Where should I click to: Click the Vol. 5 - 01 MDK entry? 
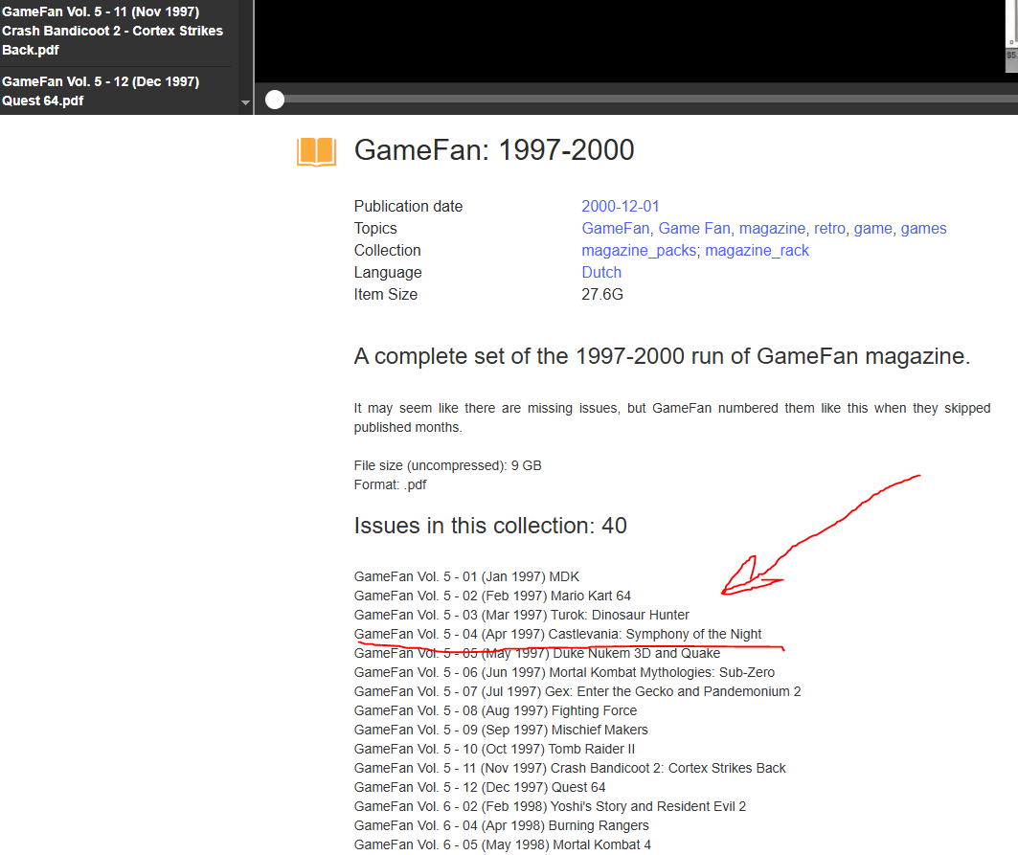point(466,576)
